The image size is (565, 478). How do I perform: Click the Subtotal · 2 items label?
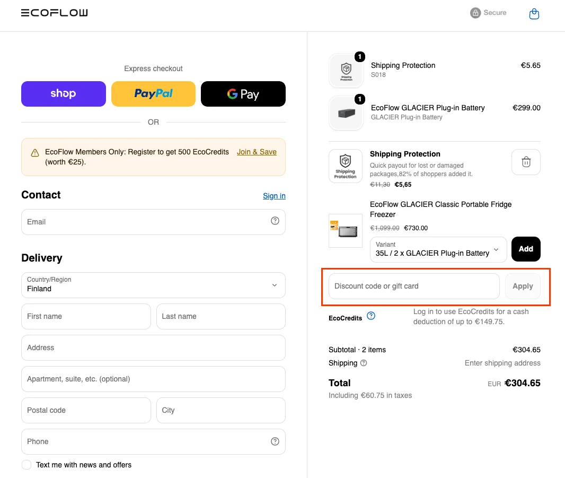pyautogui.click(x=357, y=350)
